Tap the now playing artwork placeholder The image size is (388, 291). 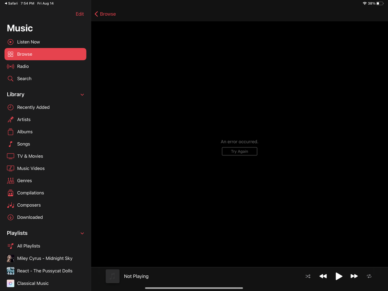[113, 276]
